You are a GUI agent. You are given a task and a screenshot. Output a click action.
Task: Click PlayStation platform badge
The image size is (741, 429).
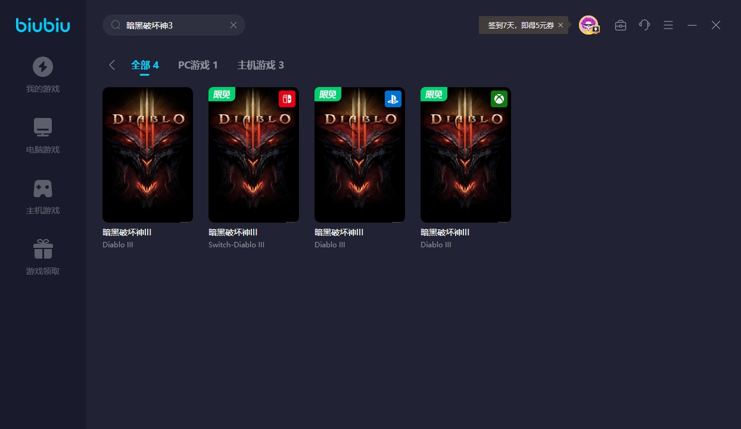point(393,99)
